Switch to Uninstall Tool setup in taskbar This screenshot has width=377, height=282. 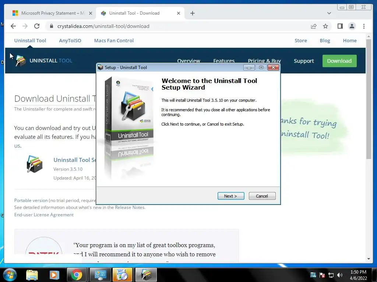(x=146, y=275)
